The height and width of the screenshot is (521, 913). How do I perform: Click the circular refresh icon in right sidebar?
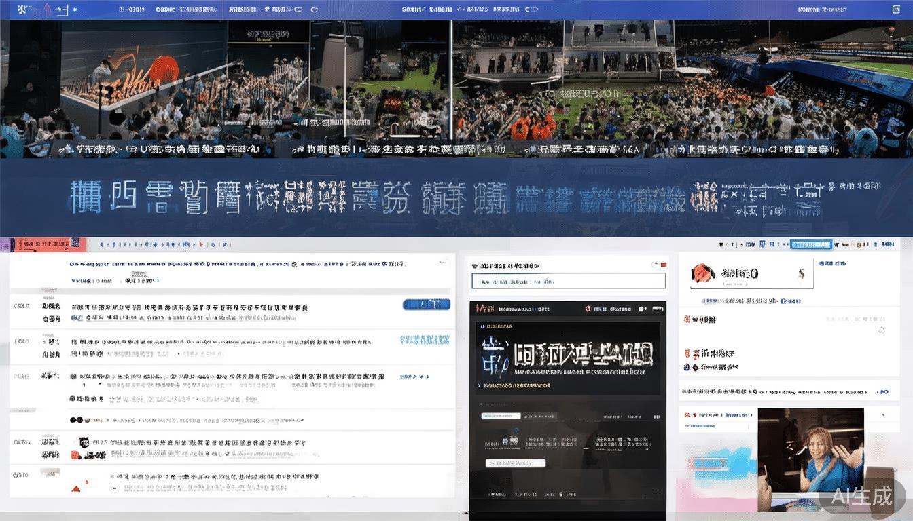(x=881, y=330)
